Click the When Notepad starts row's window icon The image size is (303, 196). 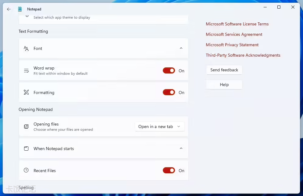(26, 149)
